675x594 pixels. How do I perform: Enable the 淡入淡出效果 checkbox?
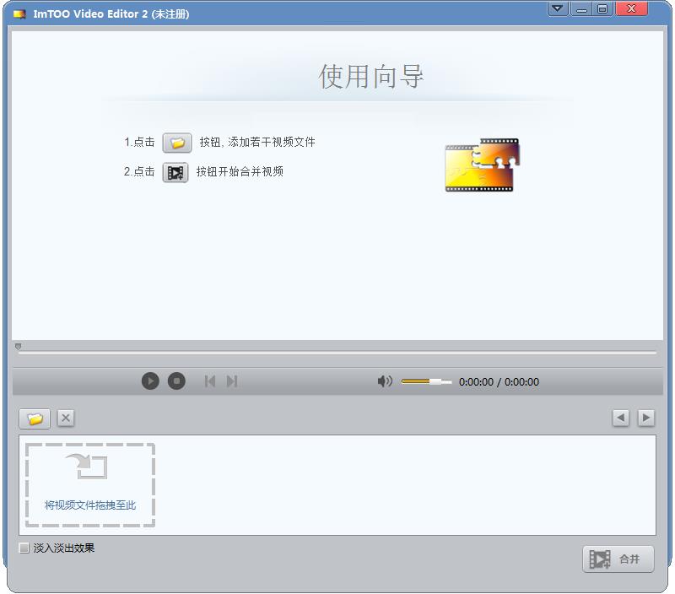pyautogui.click(x=24, y=548)
